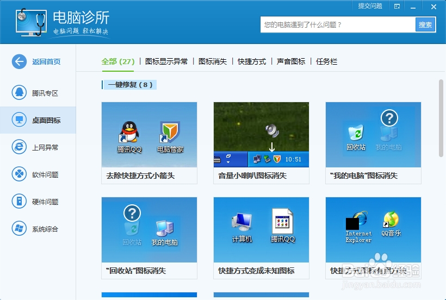The height and width of the screenshot is (300, 446).
Task: Click the 腾讯QQ penguin icon in first card
Action: coord(129,132)
